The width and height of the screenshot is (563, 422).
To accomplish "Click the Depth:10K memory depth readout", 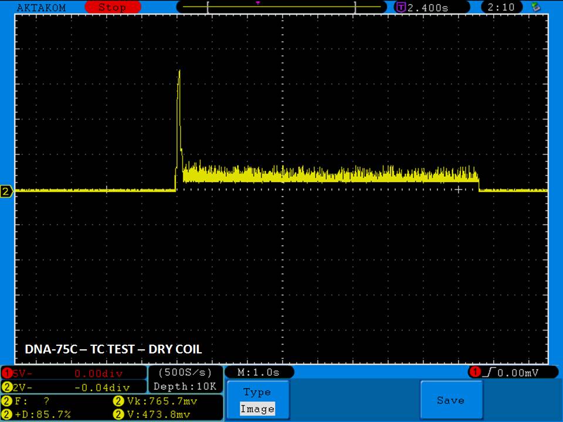I will point(185,386).
